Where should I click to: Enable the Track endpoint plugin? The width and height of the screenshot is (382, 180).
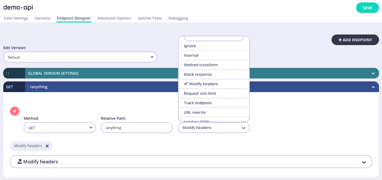[x=198, y=103]
